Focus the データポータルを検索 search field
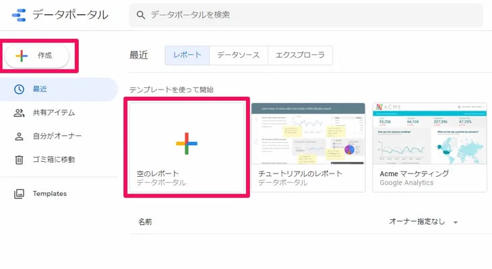This screenshot has width=492, height=269. click(310, 15)
